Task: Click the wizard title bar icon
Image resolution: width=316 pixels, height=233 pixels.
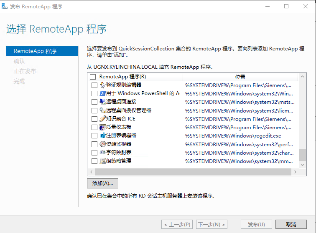Action: [5, 7]
